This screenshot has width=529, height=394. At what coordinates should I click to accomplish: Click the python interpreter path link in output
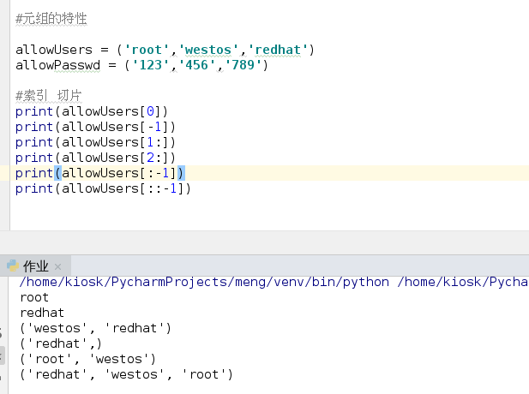(204, 282)
